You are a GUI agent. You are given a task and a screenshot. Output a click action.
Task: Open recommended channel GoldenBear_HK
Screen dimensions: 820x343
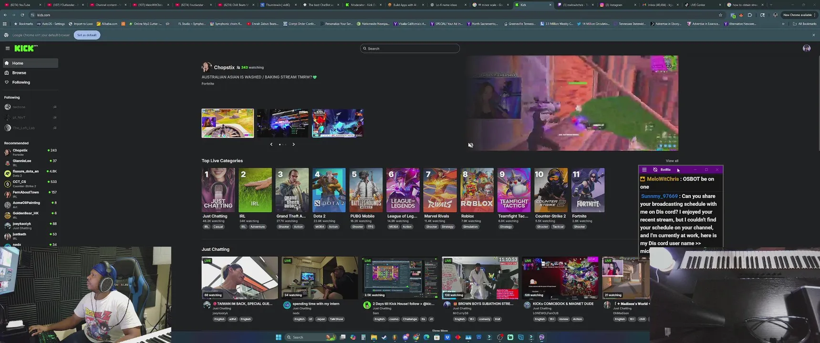(x=30, y=215)
